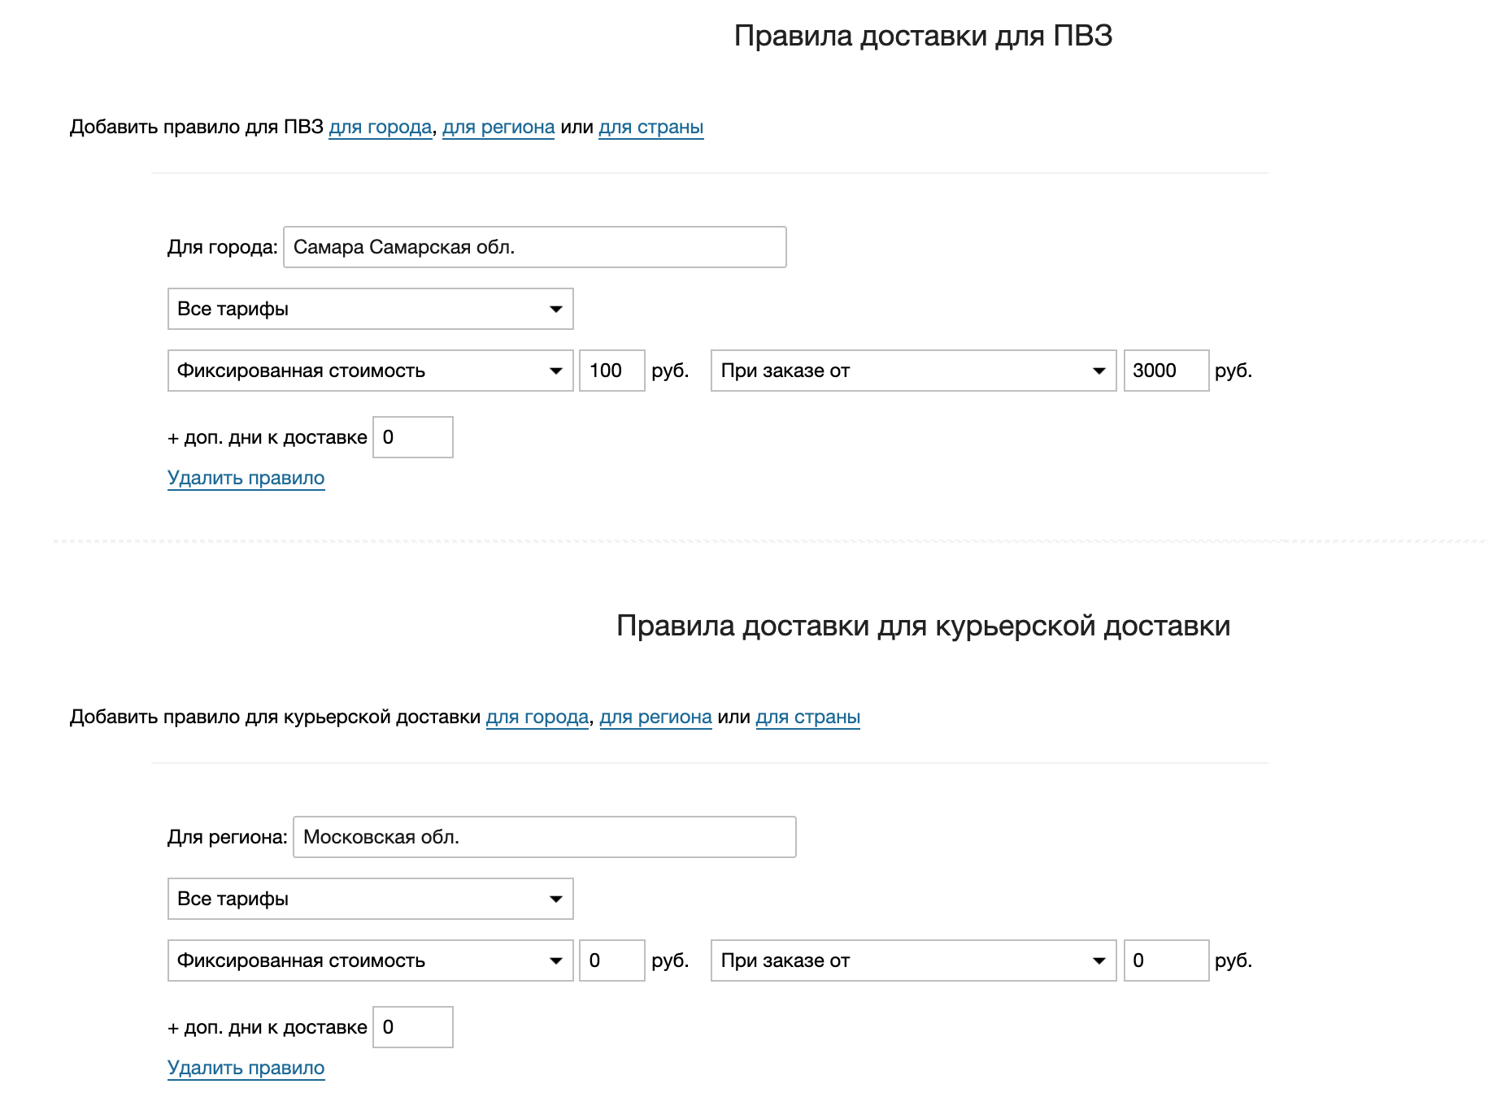1488x1097 pixels.
Task: Click the Московская обл. region input
Action: point(544,837)
